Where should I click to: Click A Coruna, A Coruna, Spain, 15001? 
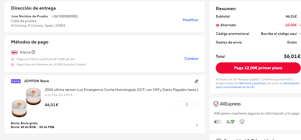point(38,26)
